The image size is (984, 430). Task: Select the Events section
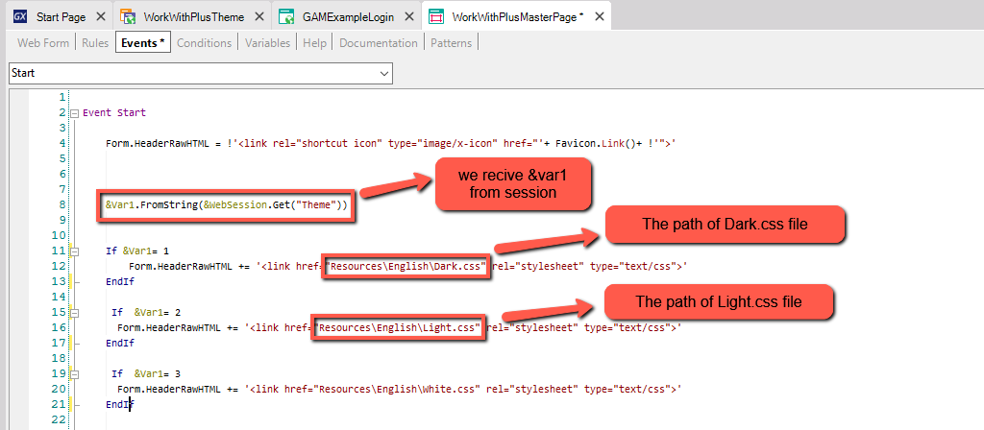143,42
